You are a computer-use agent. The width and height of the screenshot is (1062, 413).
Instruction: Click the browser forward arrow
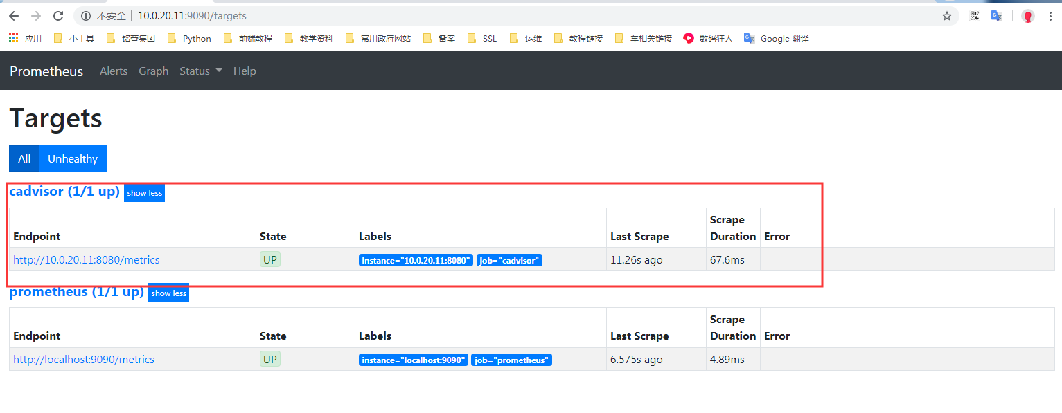(x=36, y=16)
